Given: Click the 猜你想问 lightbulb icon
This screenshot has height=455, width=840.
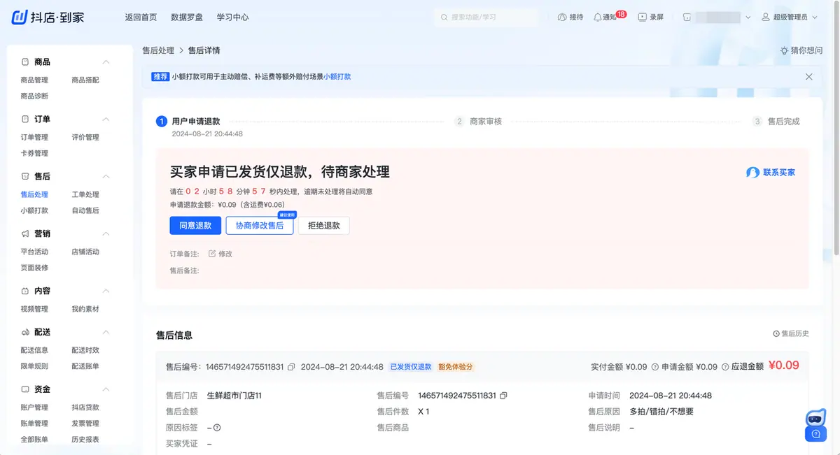Looking at the screenshot, I should pos(784,50).
